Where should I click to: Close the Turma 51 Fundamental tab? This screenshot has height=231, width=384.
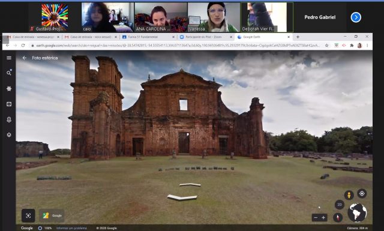click(173, 37)
